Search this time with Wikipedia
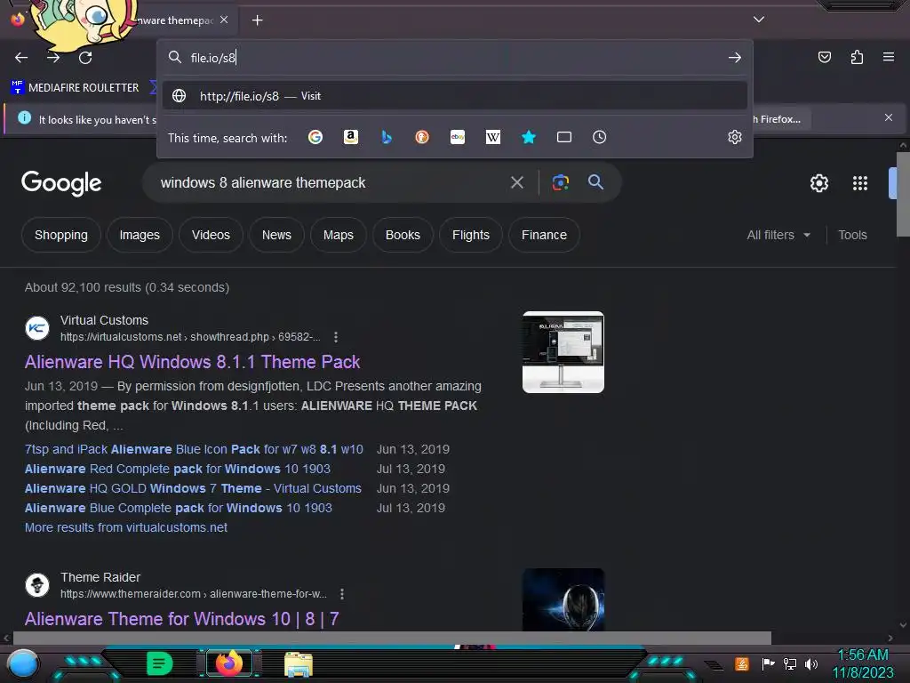 click(492, 137)
